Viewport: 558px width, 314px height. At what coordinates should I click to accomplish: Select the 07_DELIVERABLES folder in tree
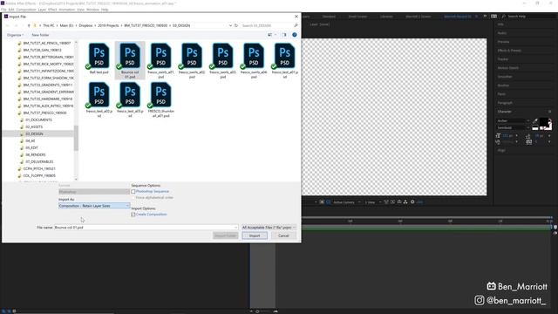(39, 161)
